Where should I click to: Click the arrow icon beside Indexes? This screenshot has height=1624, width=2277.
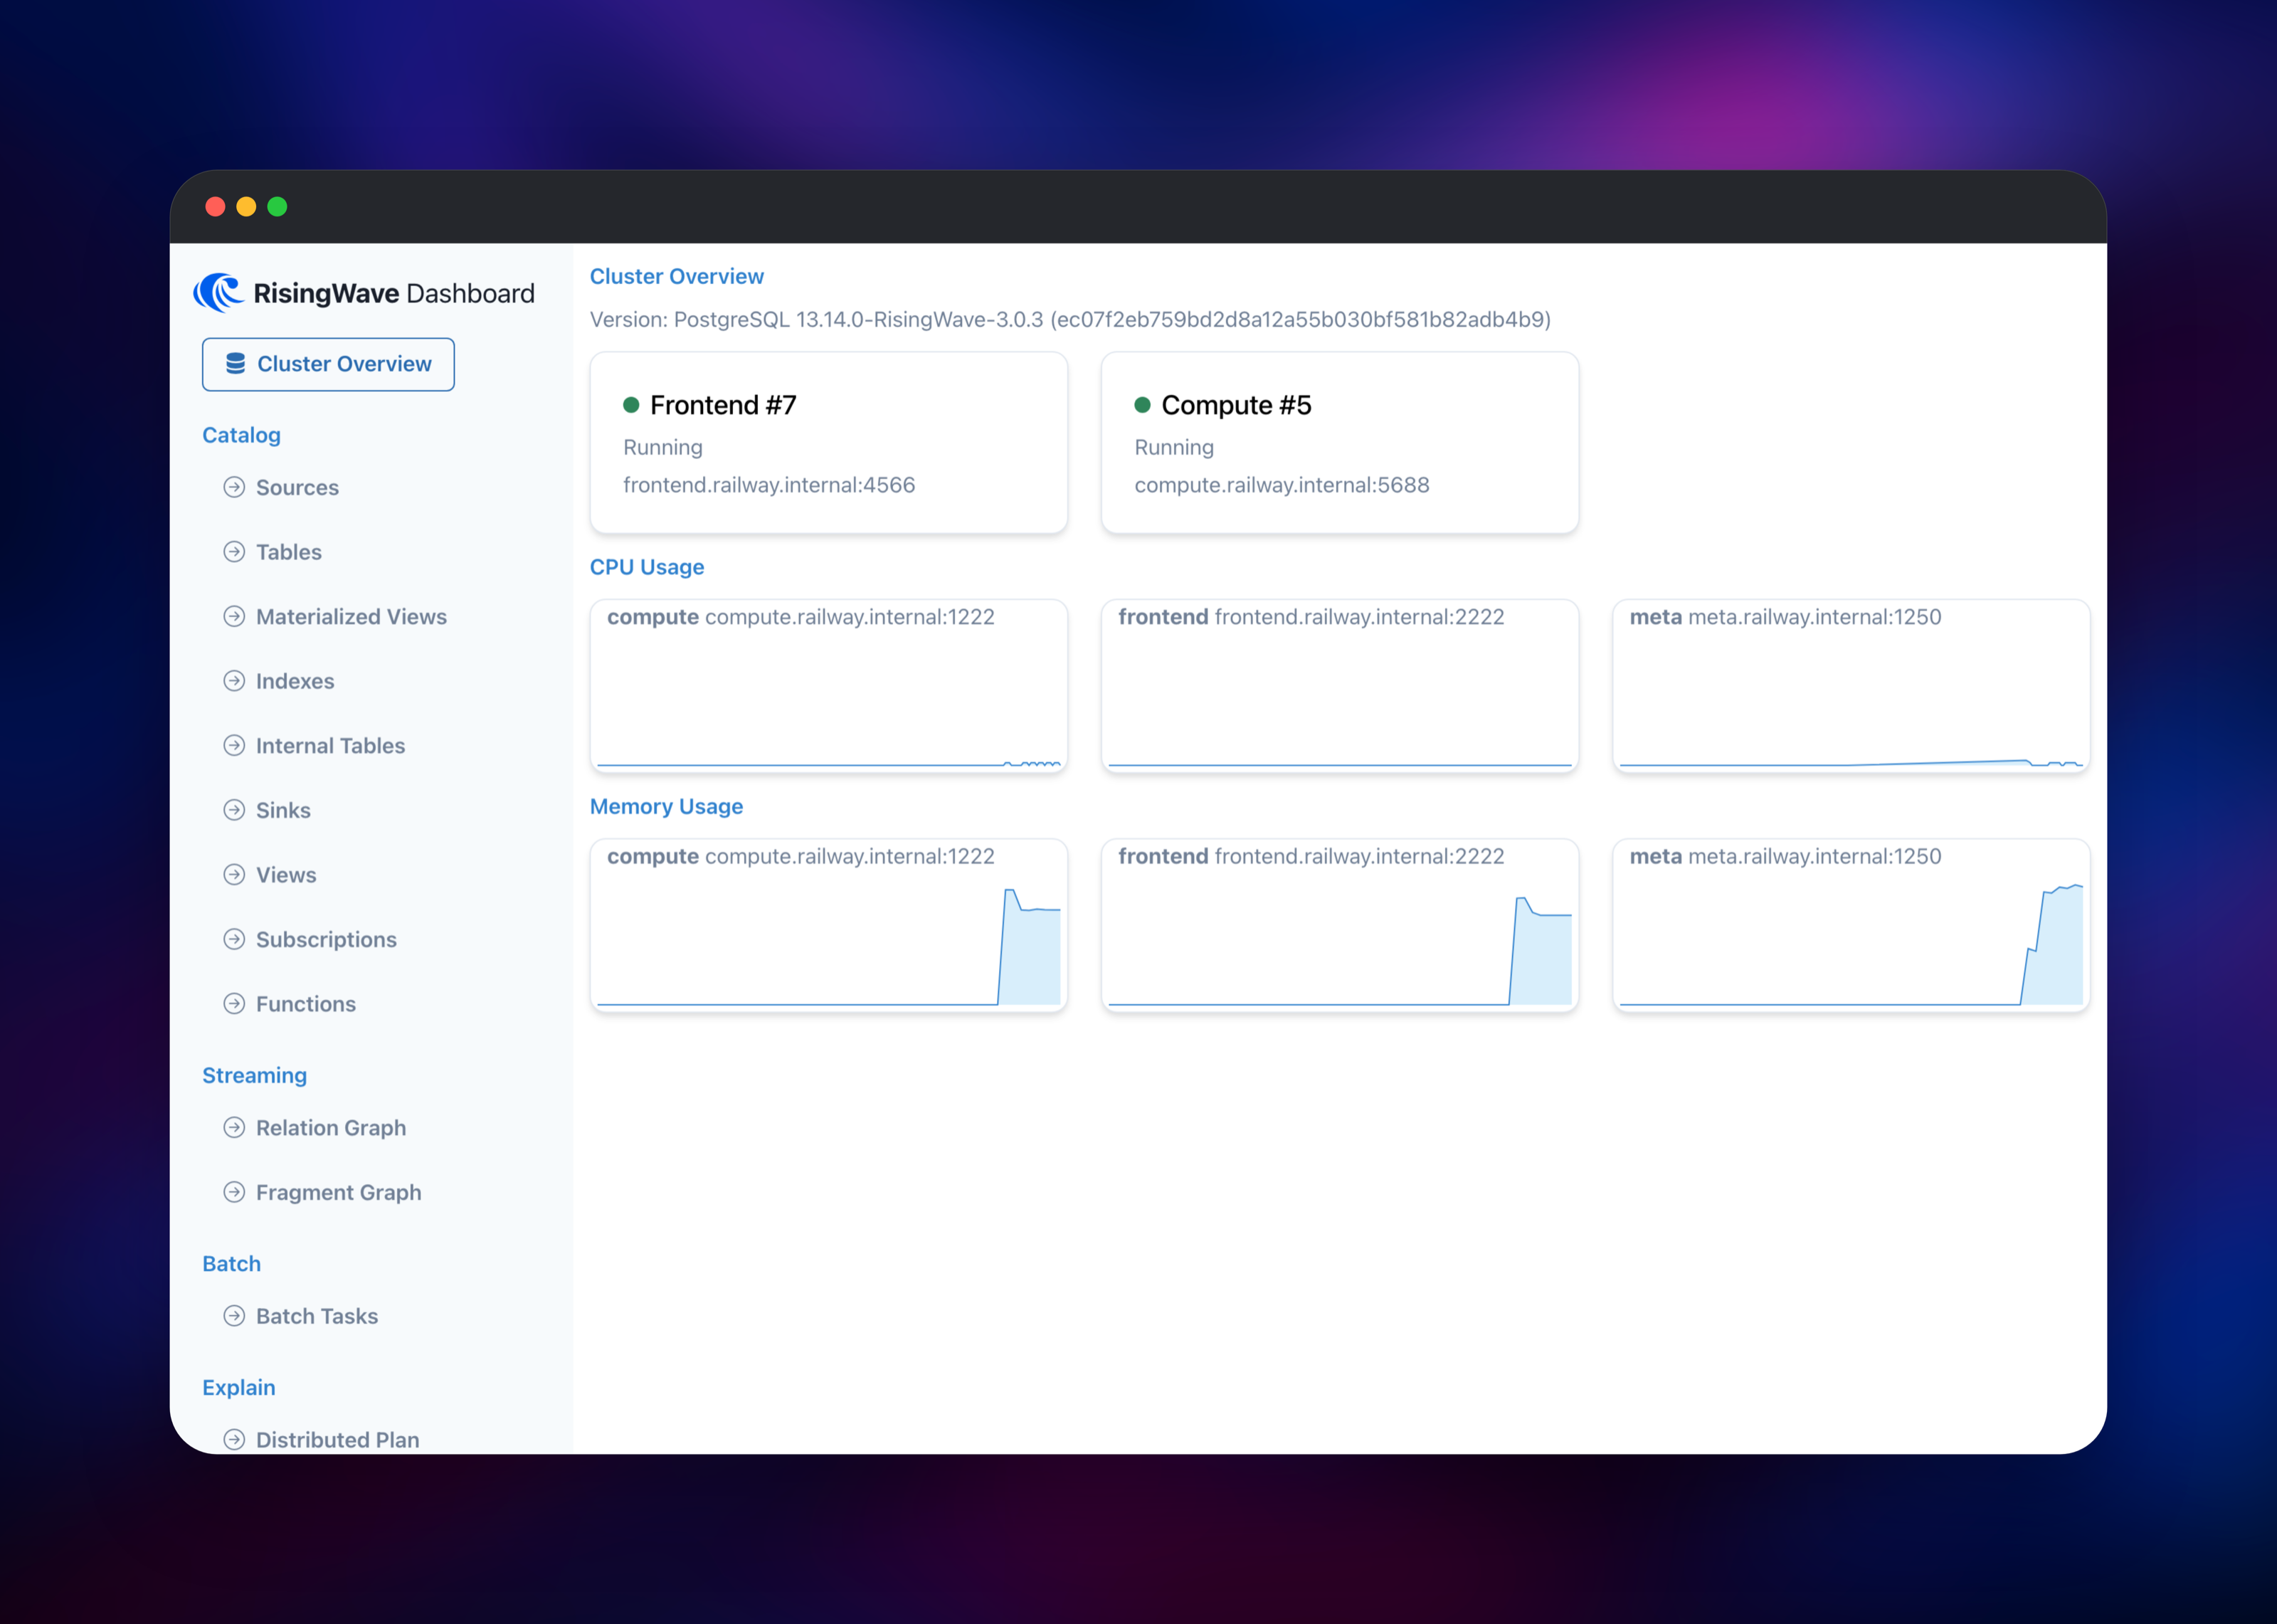tap(234, 681)
